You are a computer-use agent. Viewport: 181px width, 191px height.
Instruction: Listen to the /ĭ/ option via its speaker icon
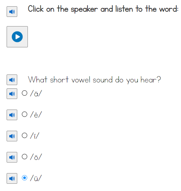point(12,136)
